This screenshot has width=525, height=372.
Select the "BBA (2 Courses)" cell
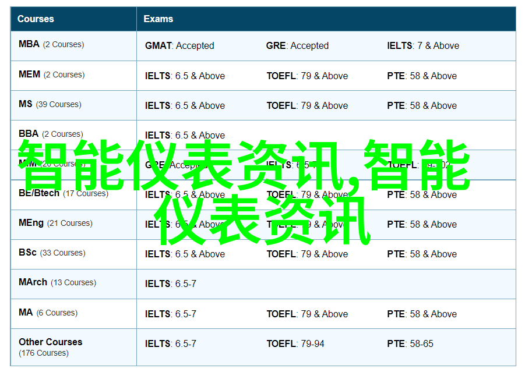(73, 135)
